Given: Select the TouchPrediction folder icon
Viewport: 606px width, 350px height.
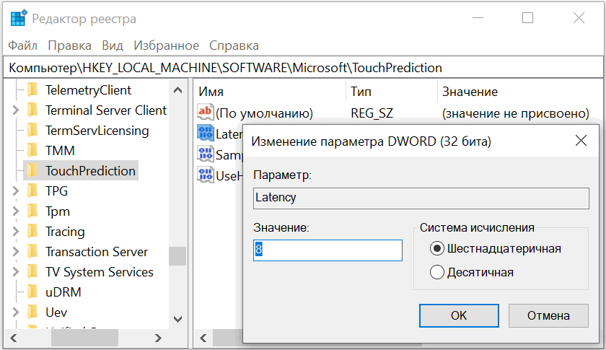Looking at the screenshot, I should click(x=33, y=170).
